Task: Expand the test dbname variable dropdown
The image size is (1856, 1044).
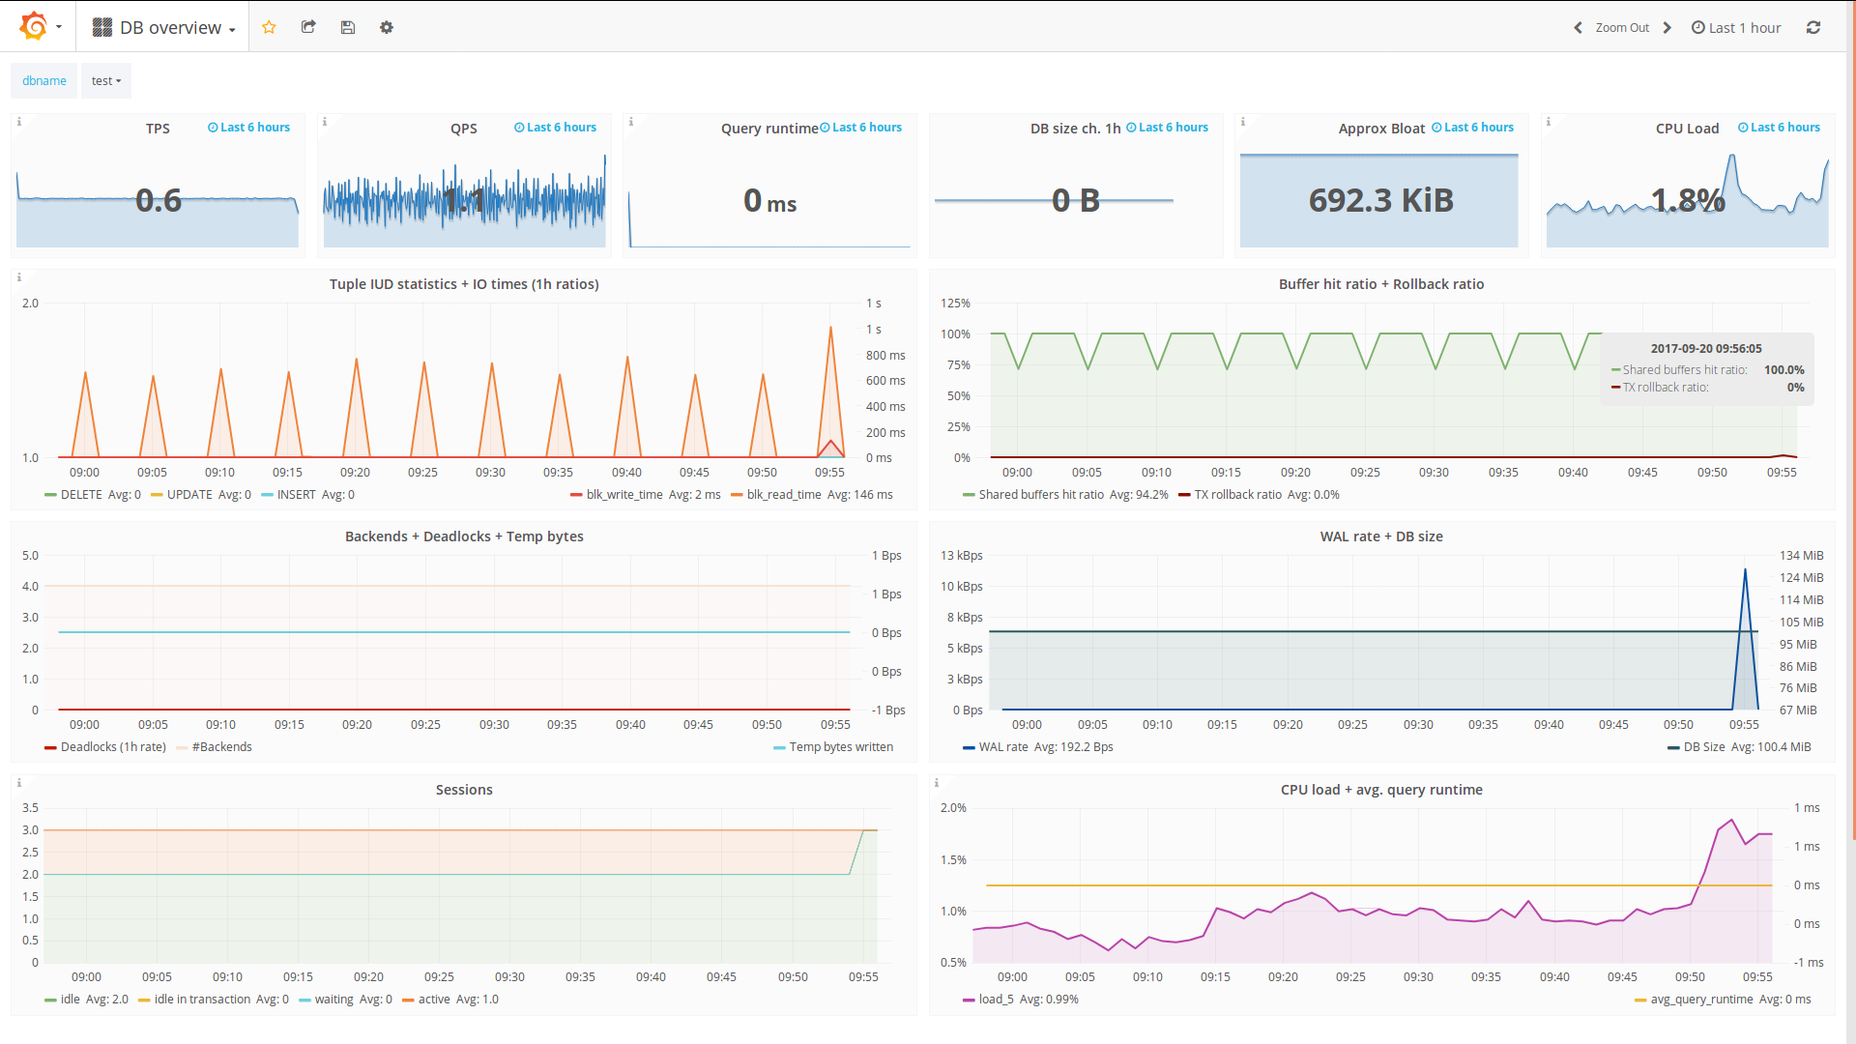Action: click(106, 81)
